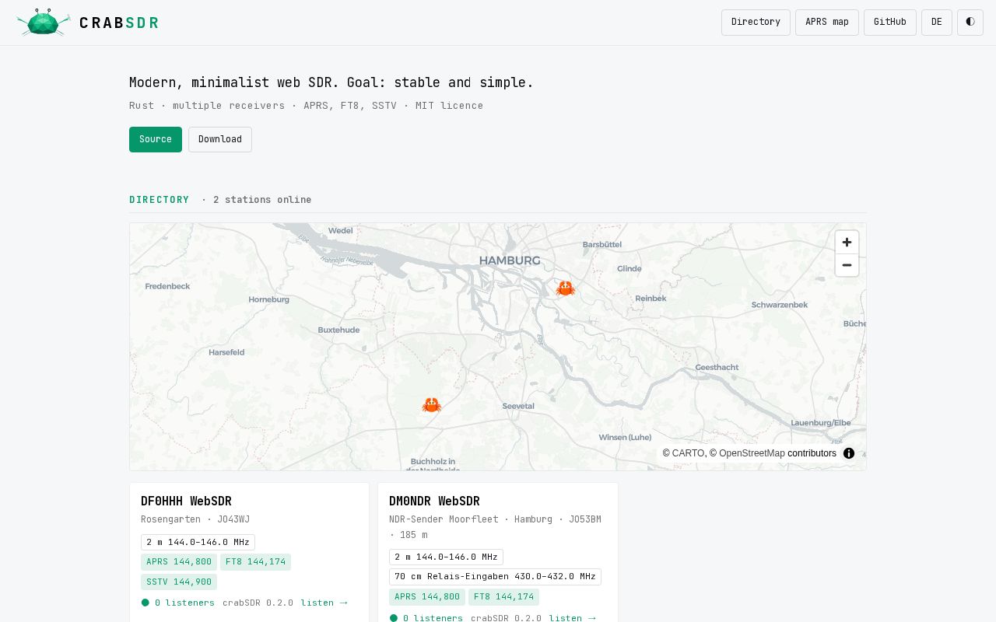The height and width of the screenshot is (622, 996).
Task: Click the Geesthacht label on the map
Action: 717,367
